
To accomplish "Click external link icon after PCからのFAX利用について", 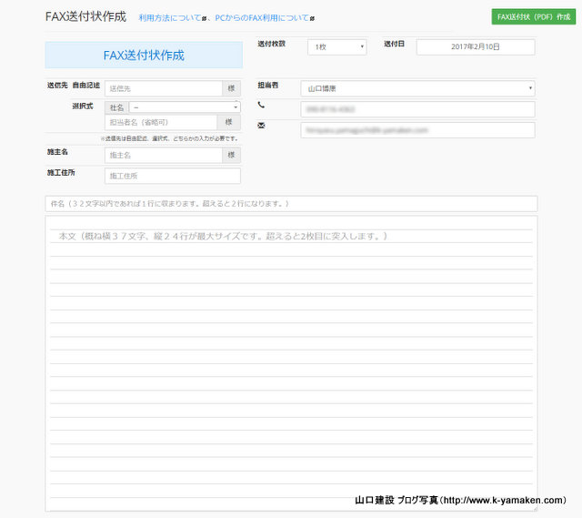I will [x=312, y=18].
